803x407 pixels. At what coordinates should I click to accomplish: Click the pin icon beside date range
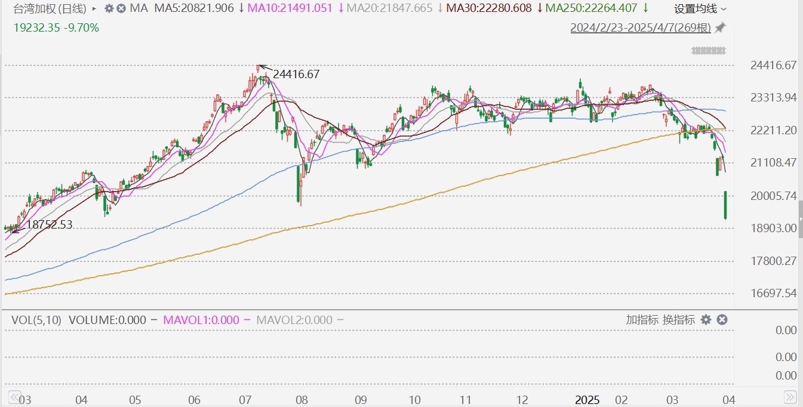click(720, 27)
